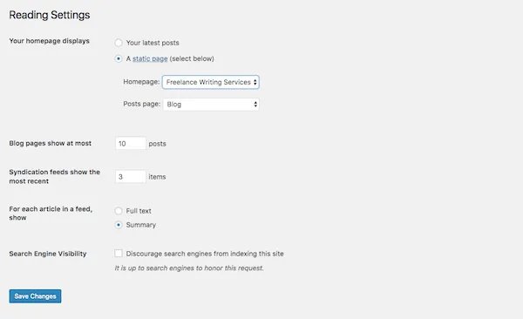Click the "Posts page:" field label
This screenshot has width=523, height=319.
pyautogui.click(x=142, y=104)
